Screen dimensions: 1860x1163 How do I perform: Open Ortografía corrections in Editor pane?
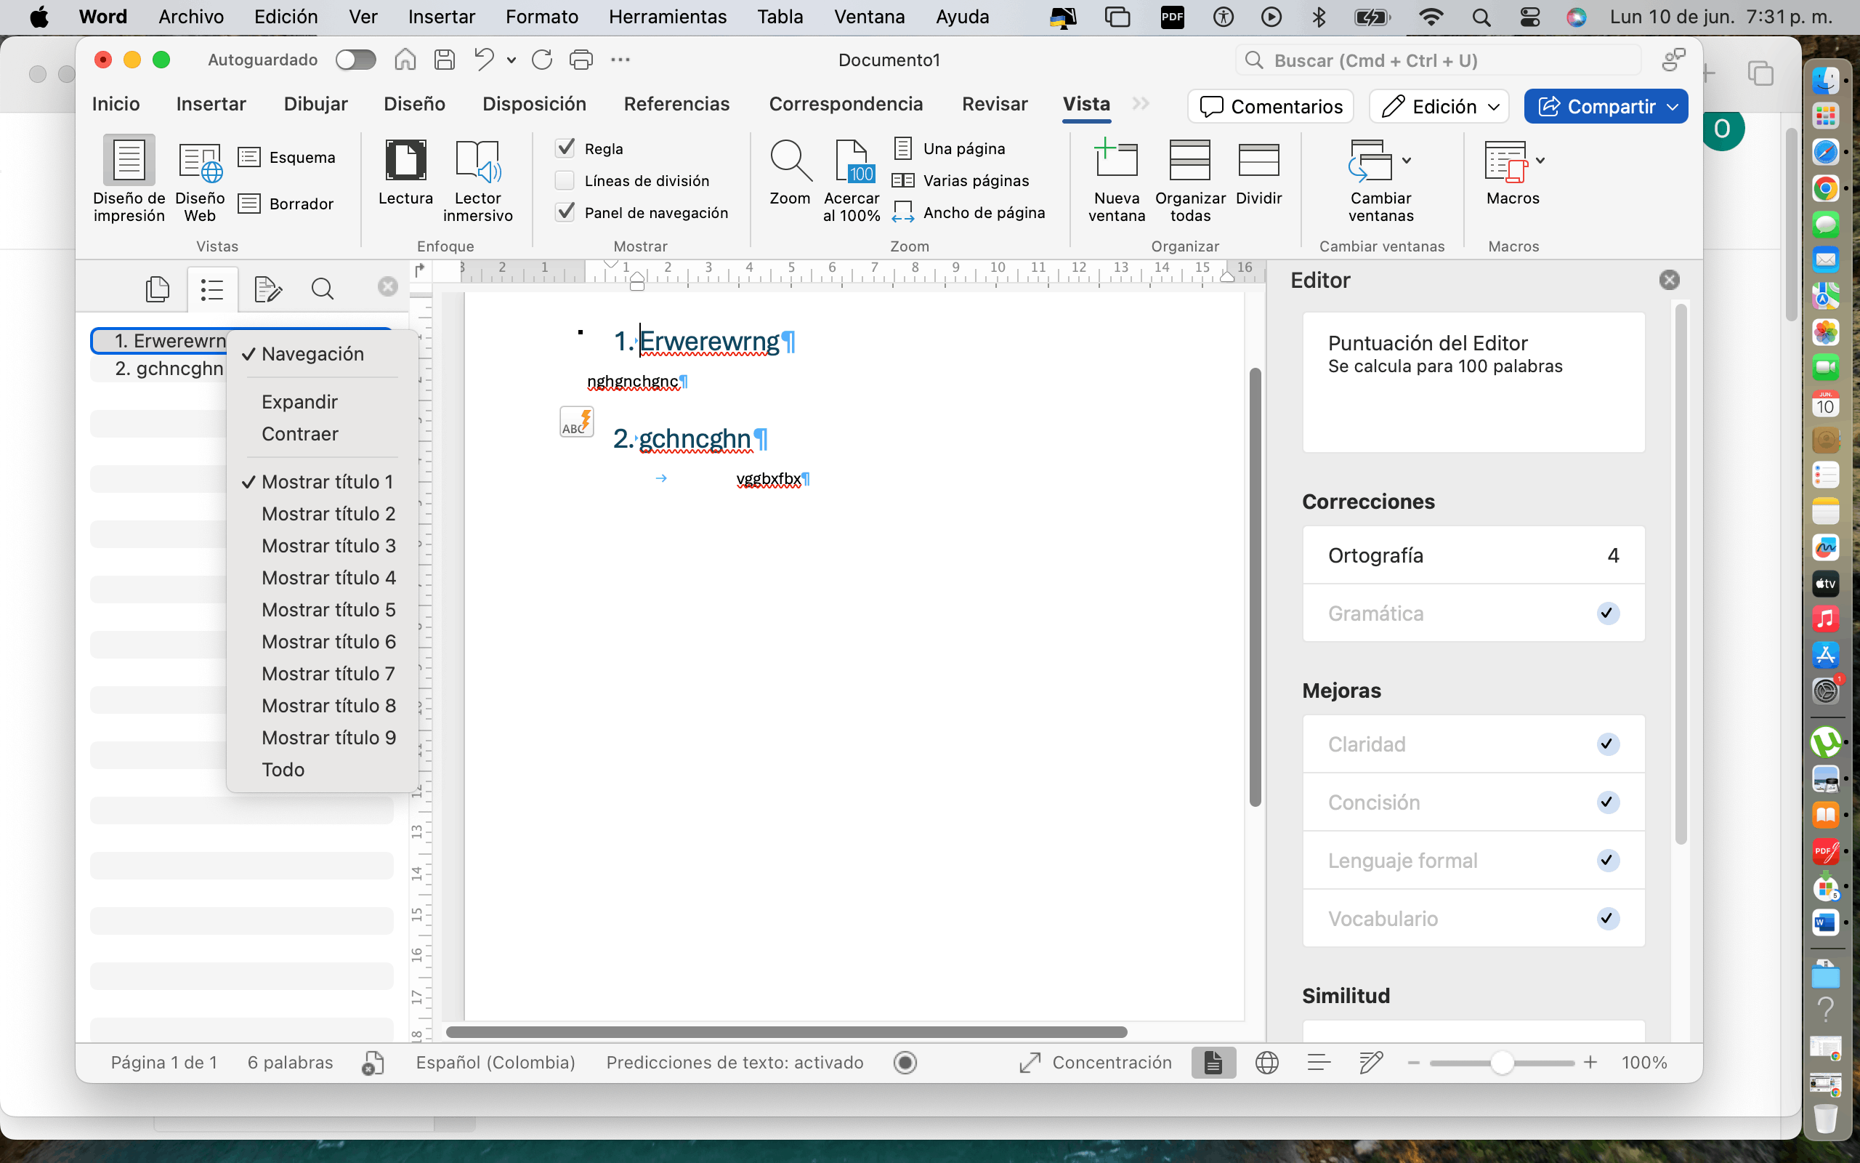(1473, 555)
